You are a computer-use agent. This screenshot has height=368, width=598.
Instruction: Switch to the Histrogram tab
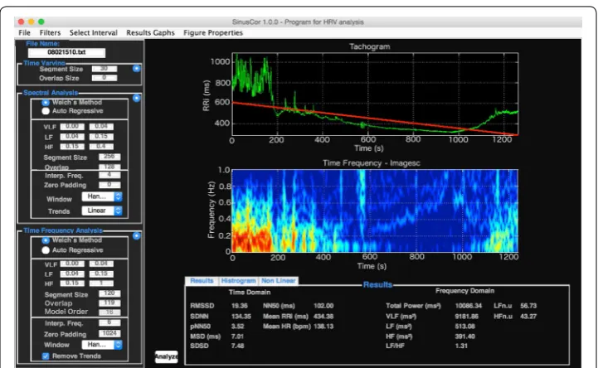(238, 281)
